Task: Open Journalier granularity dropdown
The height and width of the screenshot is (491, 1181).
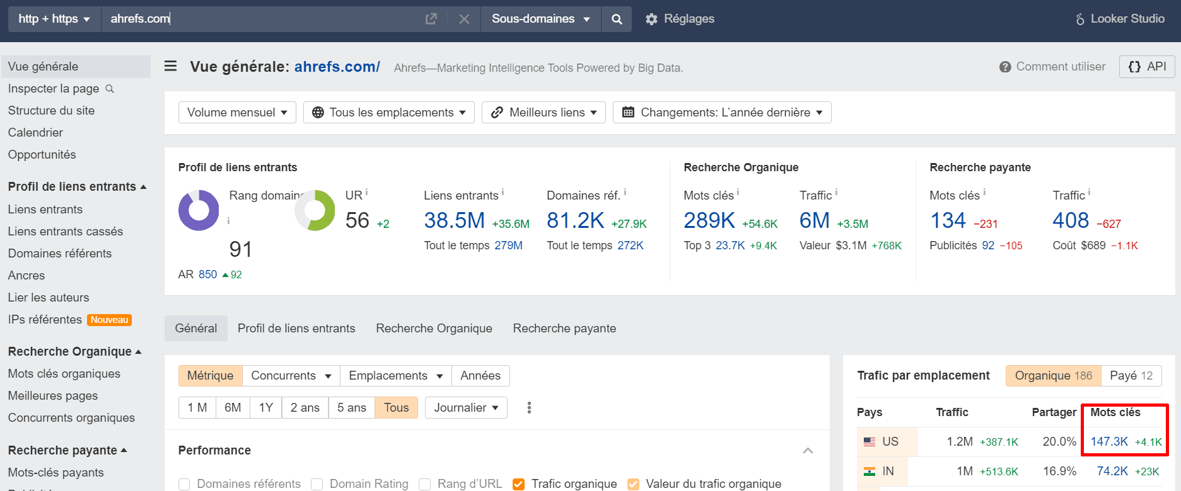Action: 466,408
